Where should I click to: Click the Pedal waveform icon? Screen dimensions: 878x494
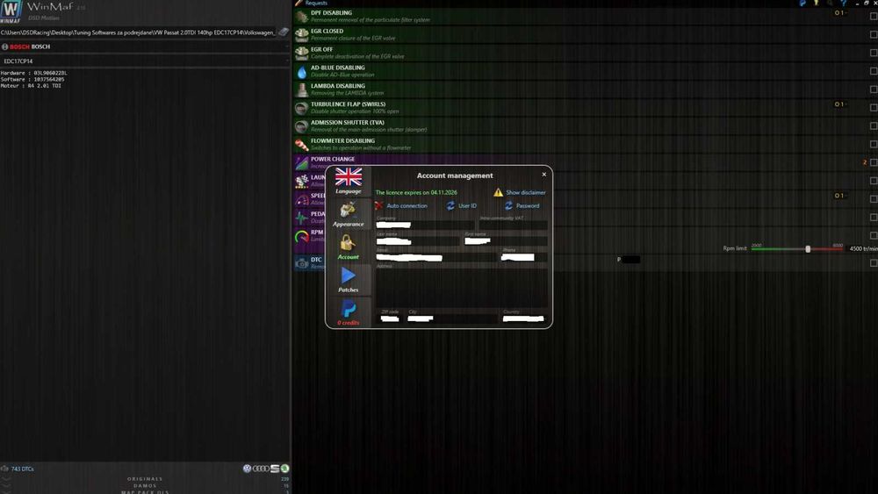[301, 218]
